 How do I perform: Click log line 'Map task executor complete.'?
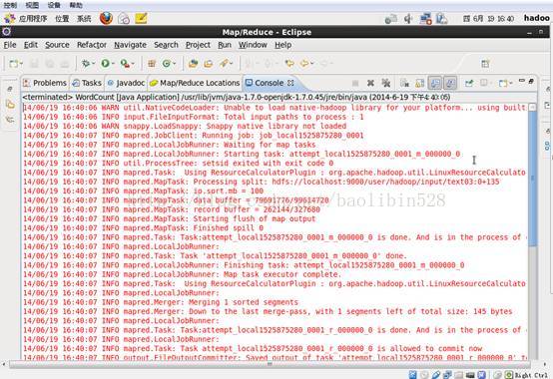coord(282,274)
